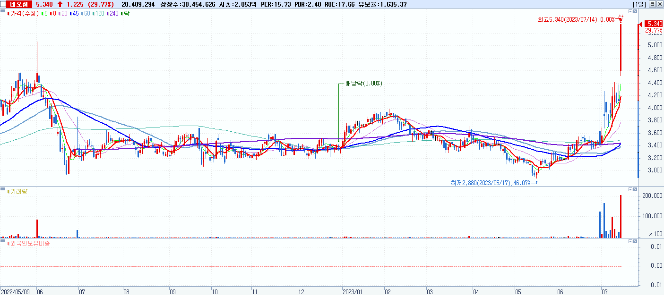Minimize the 거래량 volume pane

coord(630,189)
